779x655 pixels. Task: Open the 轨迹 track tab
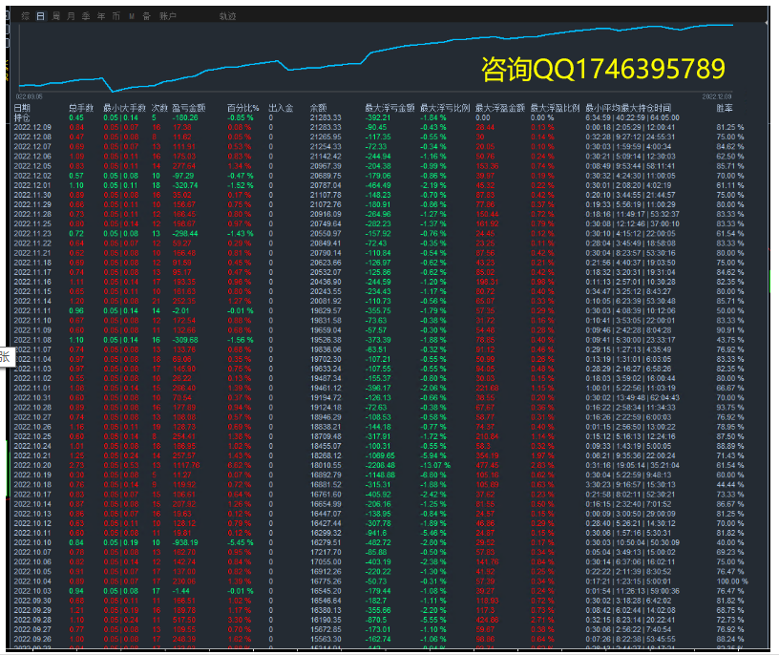(x=227, y=16)
